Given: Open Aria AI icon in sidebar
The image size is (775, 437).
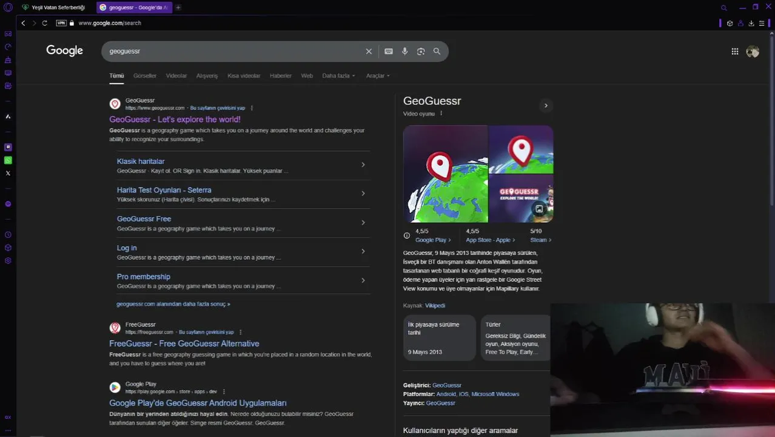Looking at the screenshot, I should tap(8, 117).
